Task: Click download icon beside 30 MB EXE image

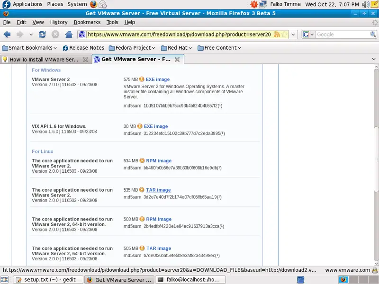Action: tap(140, 126)
